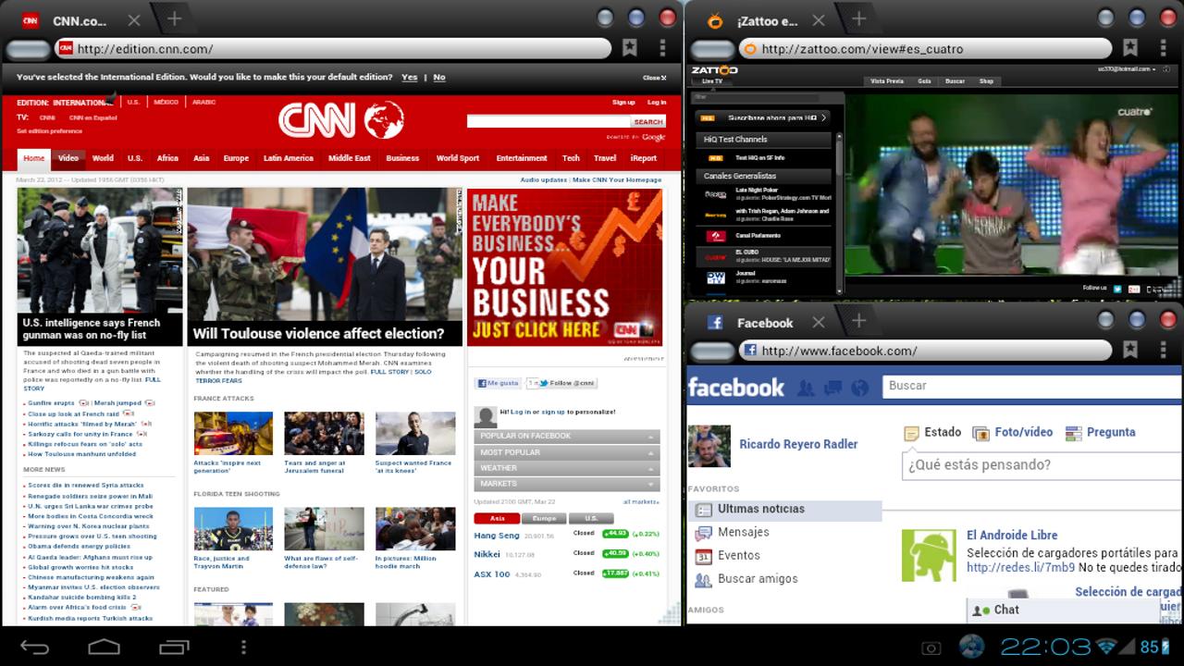
Task: Expand the Popular on Facebook section
Action: [x=566, y=437]
